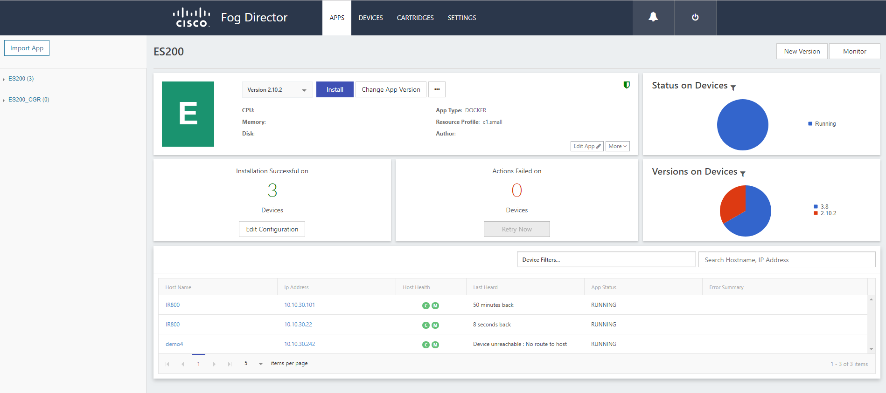Image resolution: width=886 pixels, height=393 pixels.
Task: Click the Monitor button
Action: pos(855,51)
